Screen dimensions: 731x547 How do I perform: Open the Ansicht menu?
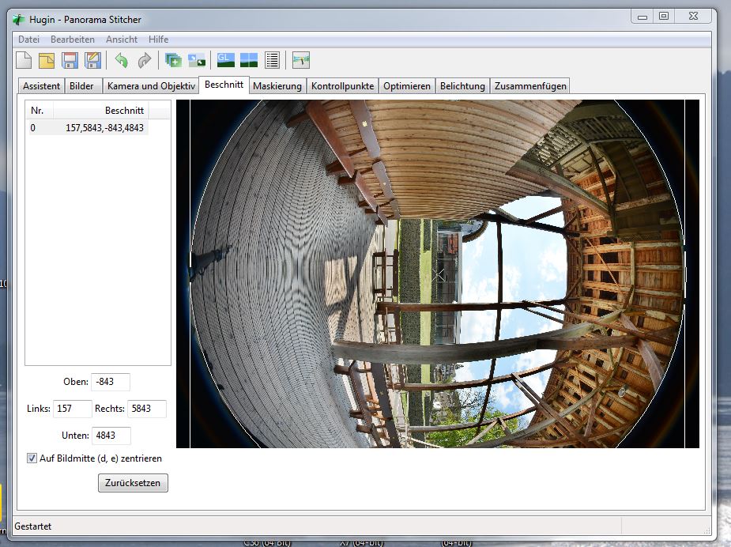(122, 40)
